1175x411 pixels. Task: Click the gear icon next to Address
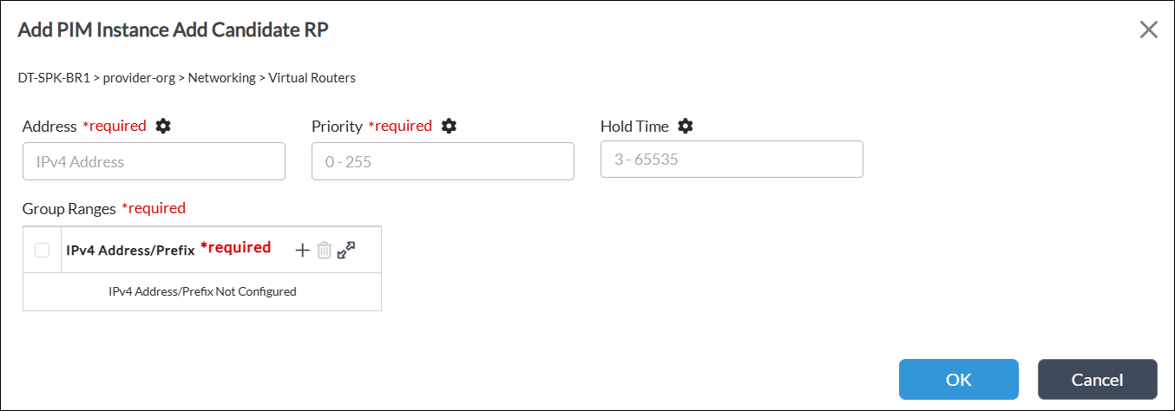pyautogui.click(x=163, y=126)
